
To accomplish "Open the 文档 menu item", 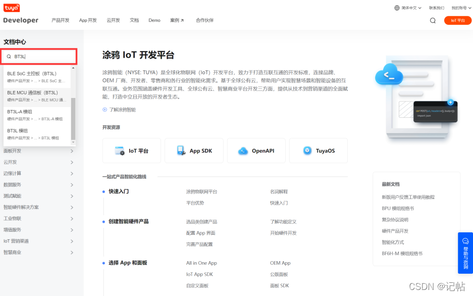I will [x=134, y=20].
